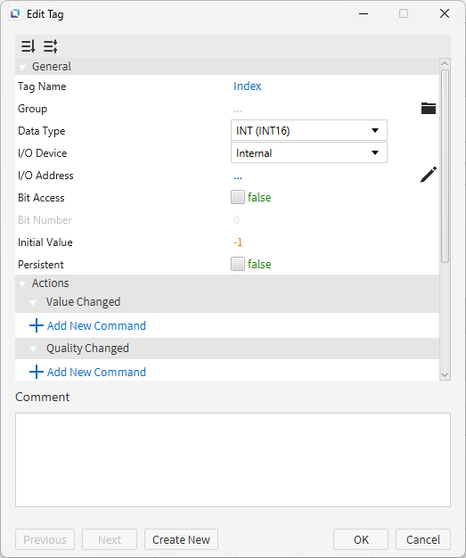Viewport: 466px width, 558px height.
Task: Click the plus icon under Quality Changed
Action: 37,372
